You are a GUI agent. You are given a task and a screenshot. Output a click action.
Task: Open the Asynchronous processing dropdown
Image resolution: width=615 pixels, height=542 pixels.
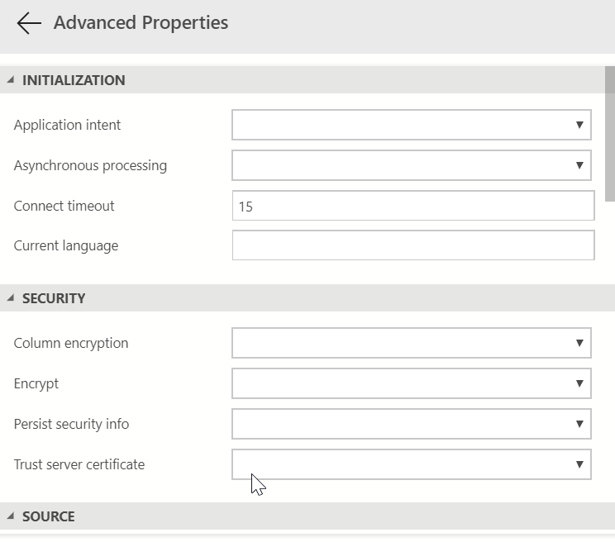pyautogui.click(x=412, y=165)
